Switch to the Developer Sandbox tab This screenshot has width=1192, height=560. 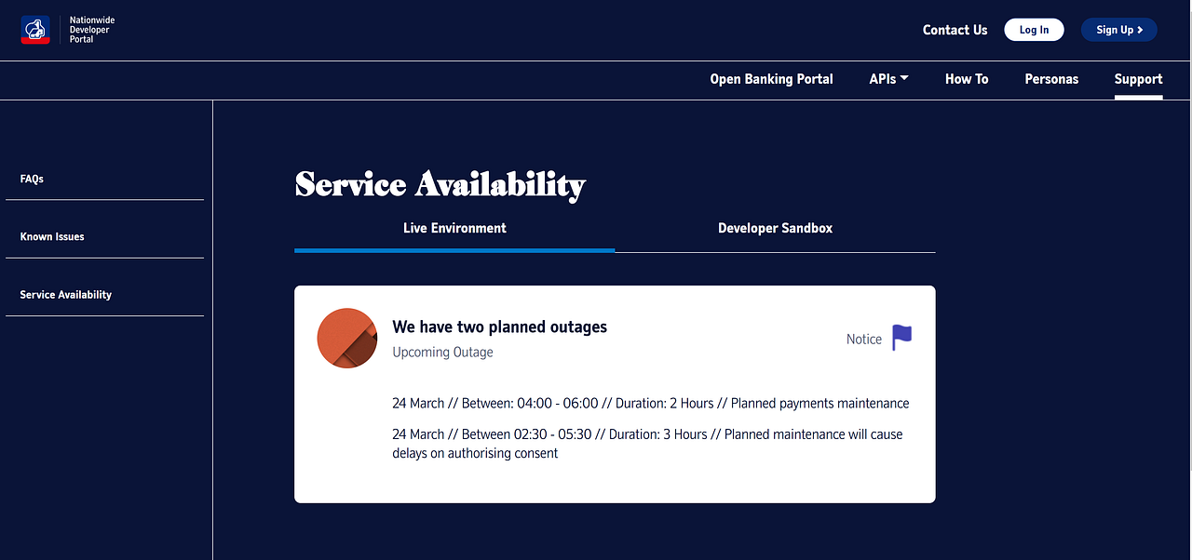tap(775, 228)
